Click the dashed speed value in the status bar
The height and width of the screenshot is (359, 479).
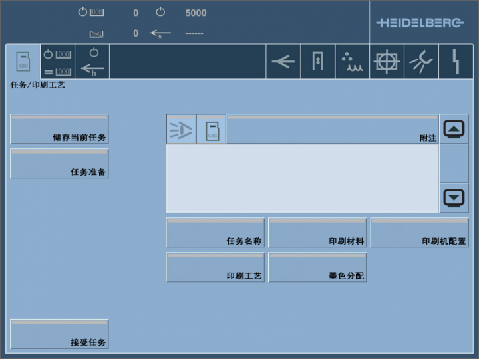pos(194,33)
